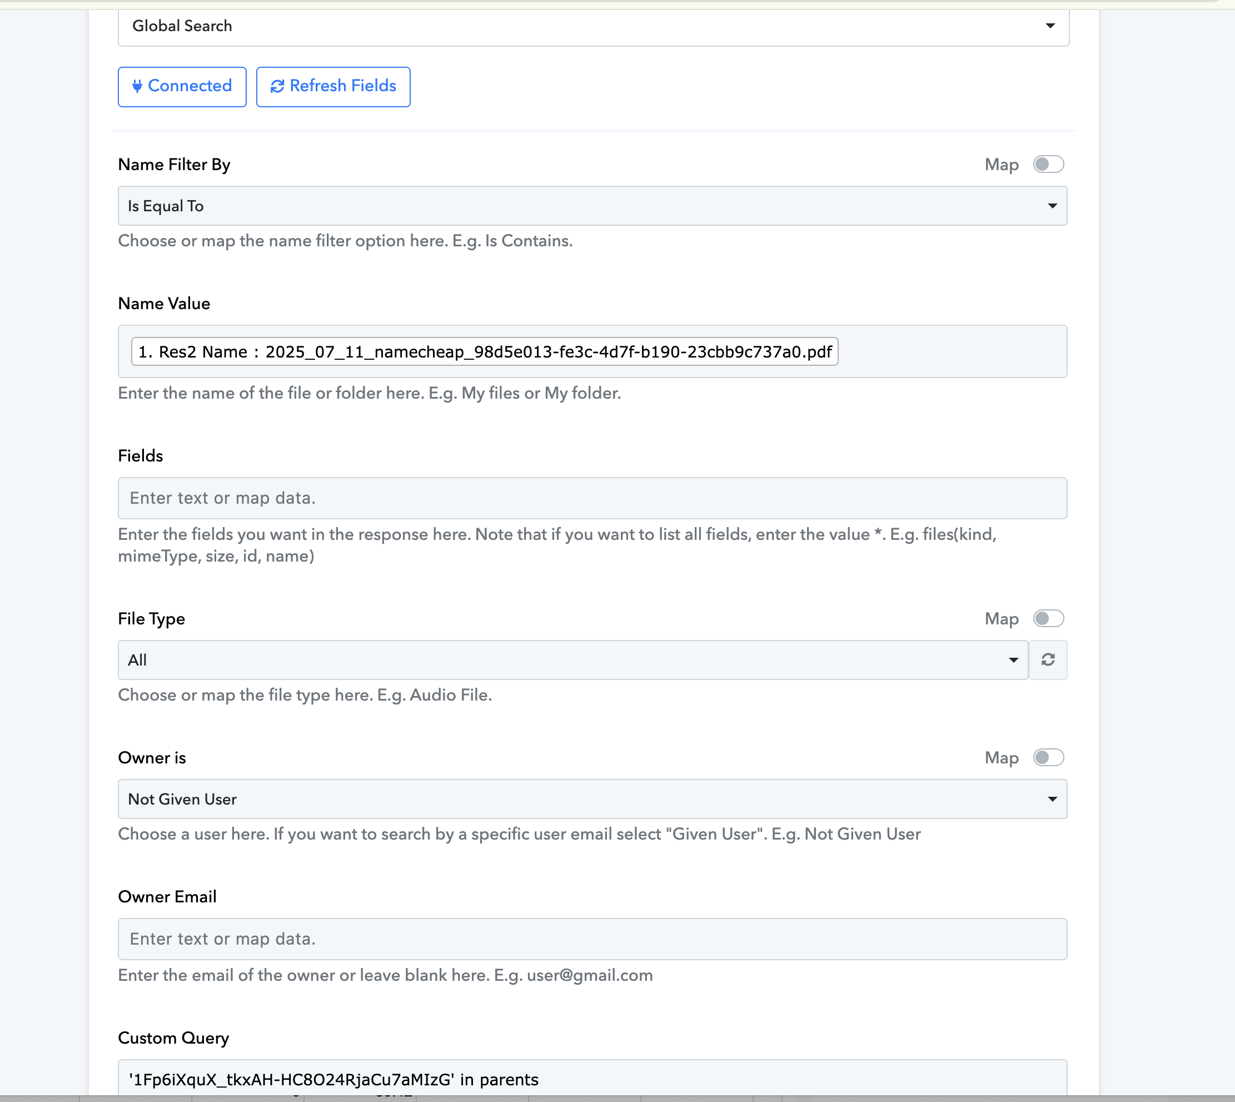
Task: Turn on Map switch for Owner is
Action: (x=1049, y=757)
